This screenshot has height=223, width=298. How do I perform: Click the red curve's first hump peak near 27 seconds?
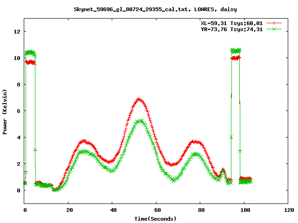pos(84,141)
